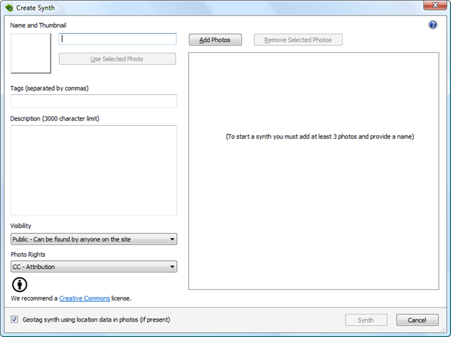Click the Use Selected Photo button

click(x=117, y=59)
